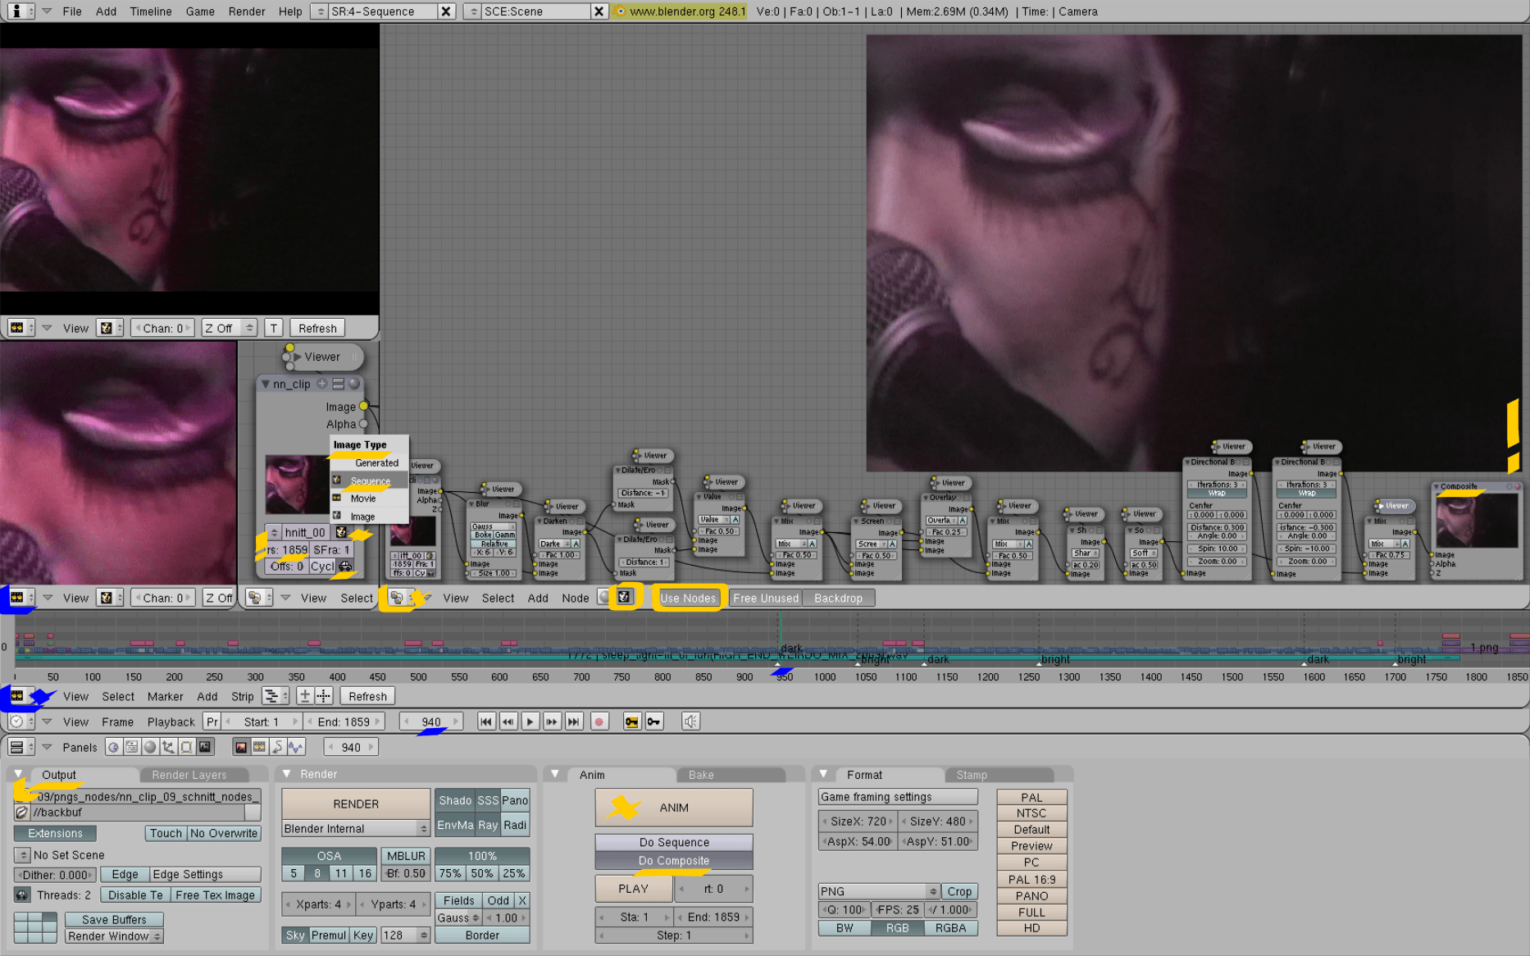
Task: Click the Composite node preview thumbnail
Action: (x=1477, y=521)
